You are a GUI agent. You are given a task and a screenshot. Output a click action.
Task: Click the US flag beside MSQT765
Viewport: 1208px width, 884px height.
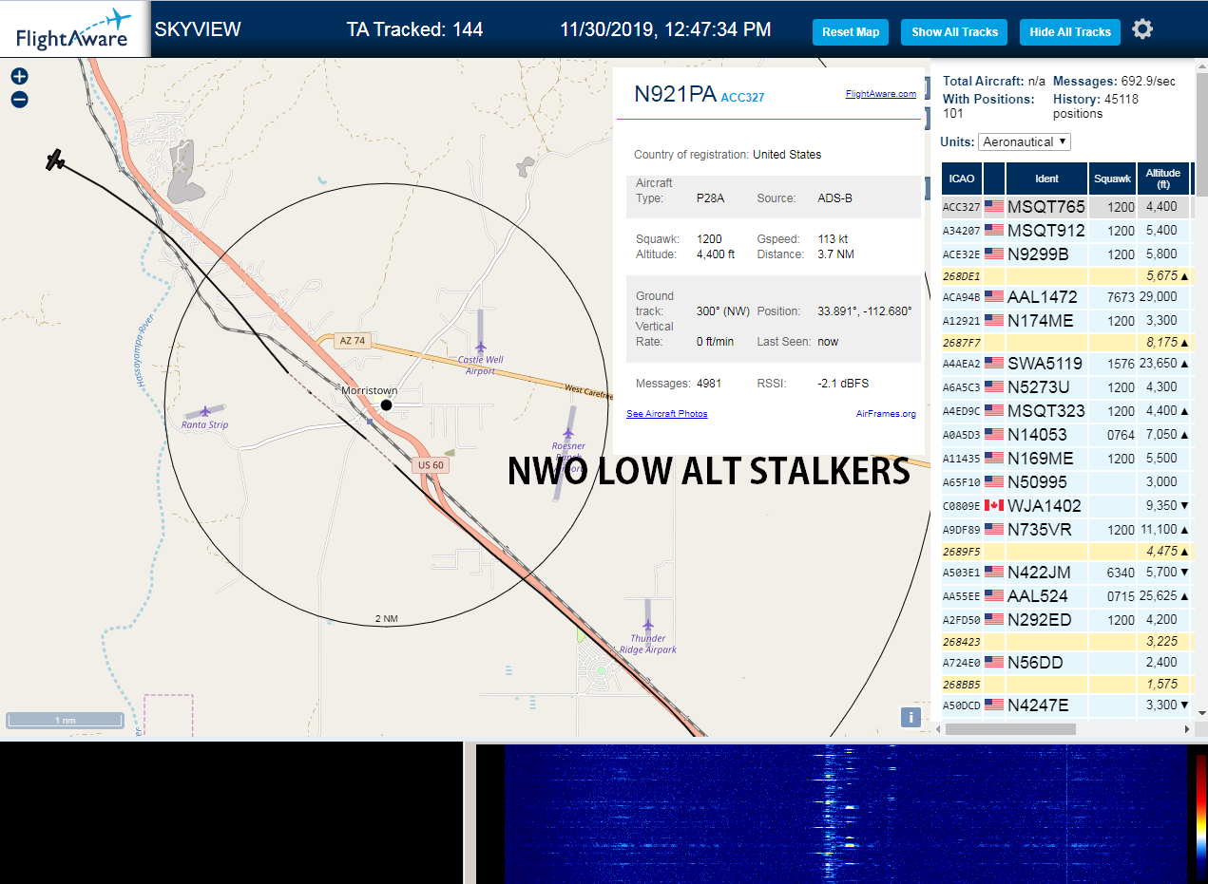(994, 207)
